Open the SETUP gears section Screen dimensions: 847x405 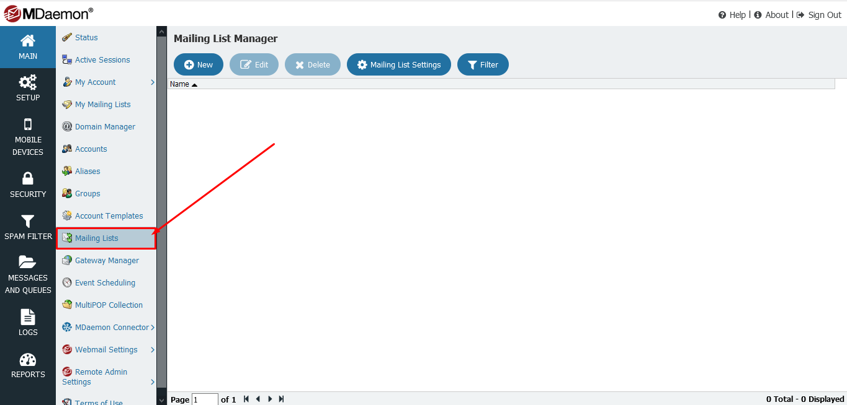click(x=28, y=82)
